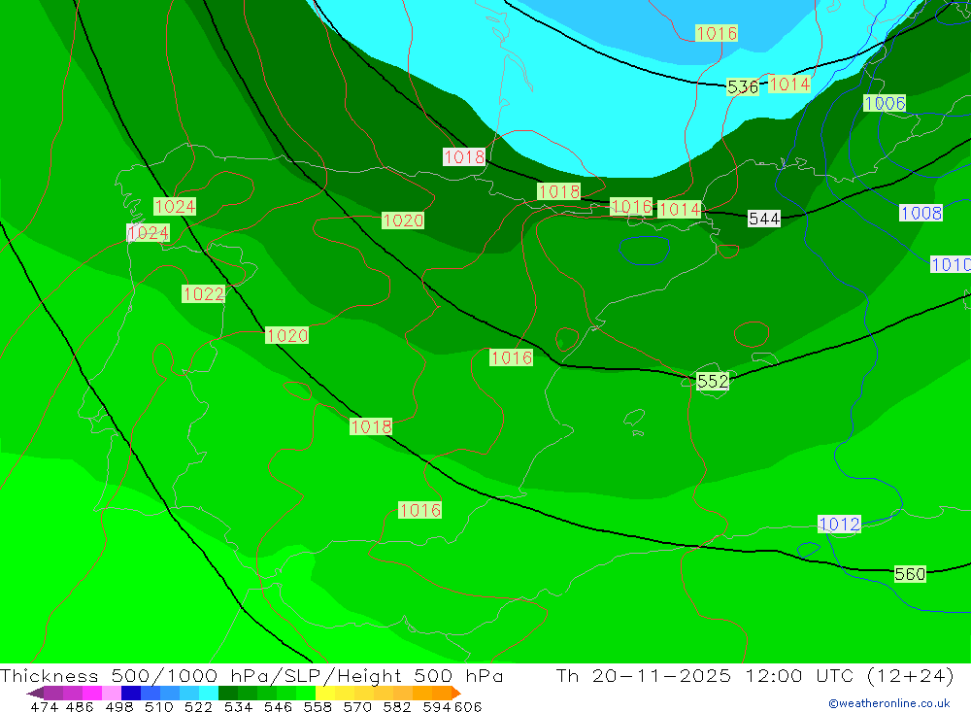Image resolution: width=971 pixels, height=712 pixels.
Task: Click the blue 1010 pressure label
Action: click(952, 265)
